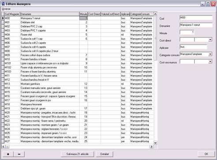The image size is (217, 160).
Task: Click the horizontal scroll left arrow
Action: [x=3, y=146]
